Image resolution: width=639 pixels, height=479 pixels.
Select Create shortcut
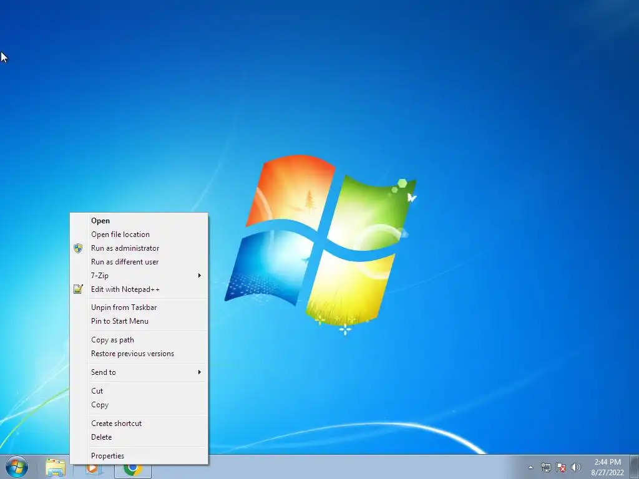click(139, 423)
